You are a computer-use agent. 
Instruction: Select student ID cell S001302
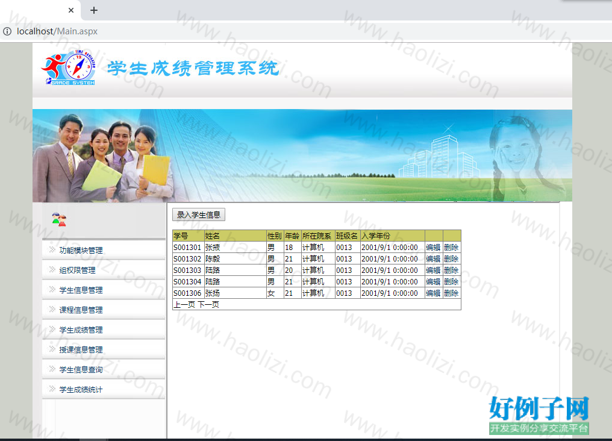point(187,258)
